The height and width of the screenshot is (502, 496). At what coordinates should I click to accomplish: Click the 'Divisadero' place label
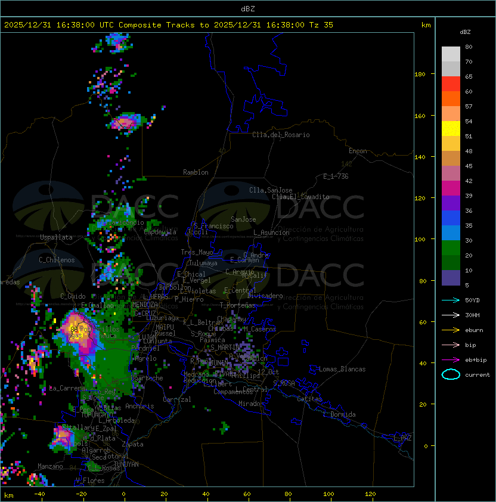pos(265,296)
